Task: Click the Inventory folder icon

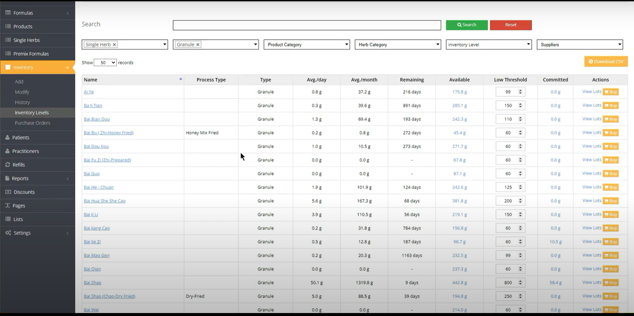Action: coord(8,67)
